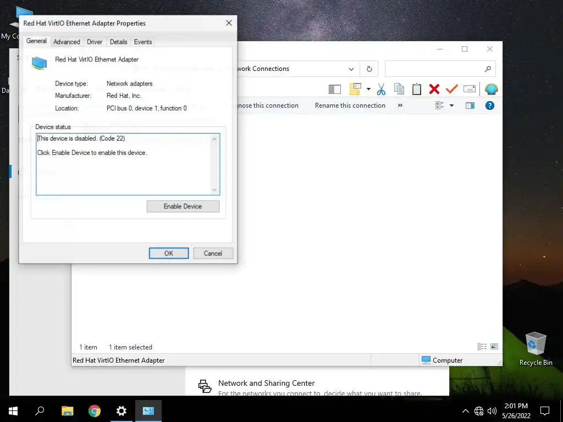Click the Cut scissors icon
The image size is (563, 422).
(x=381, y=89)
